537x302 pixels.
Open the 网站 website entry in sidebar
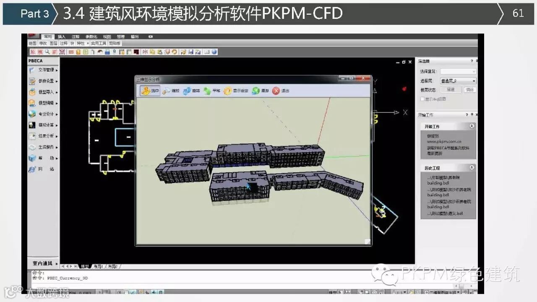click(43, 169)
